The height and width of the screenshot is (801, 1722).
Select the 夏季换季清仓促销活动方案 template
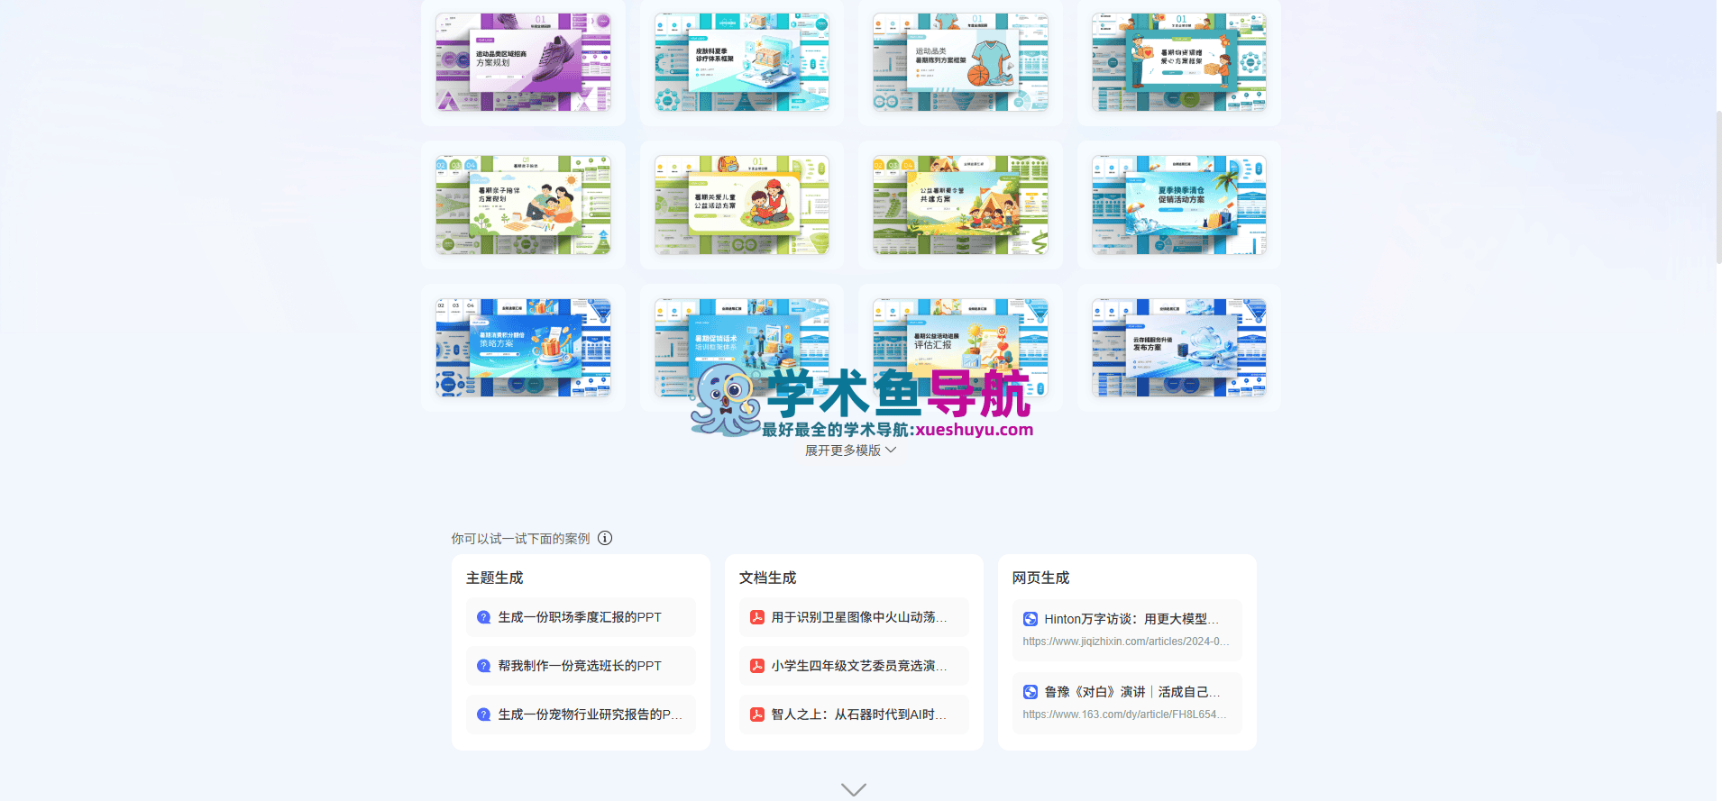(x=1179, y=205)
